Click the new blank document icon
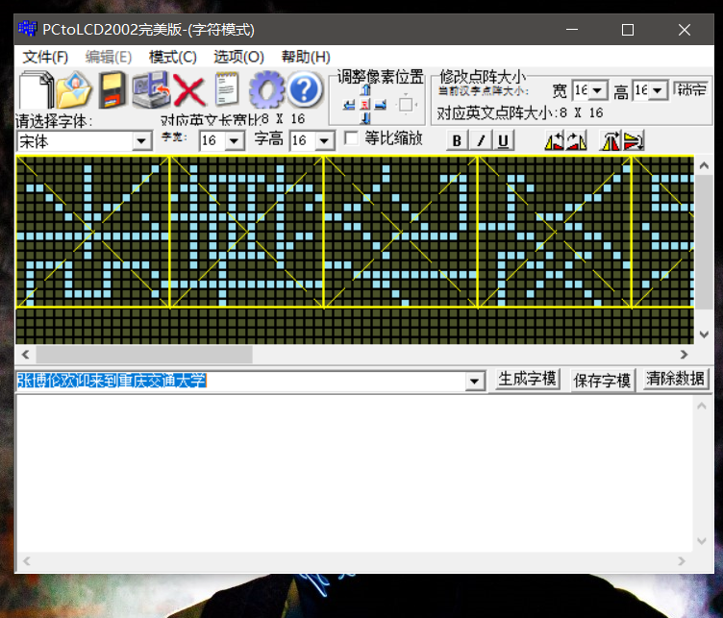Screen dimensions: 723x618 (x=36, y=89)
